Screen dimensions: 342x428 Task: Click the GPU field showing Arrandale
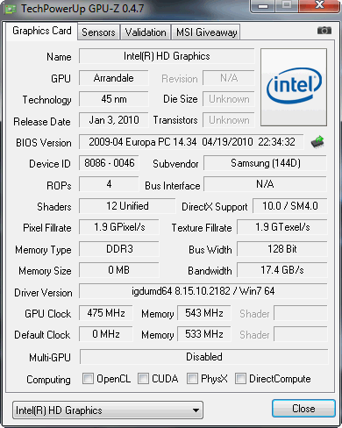[113, 78]
